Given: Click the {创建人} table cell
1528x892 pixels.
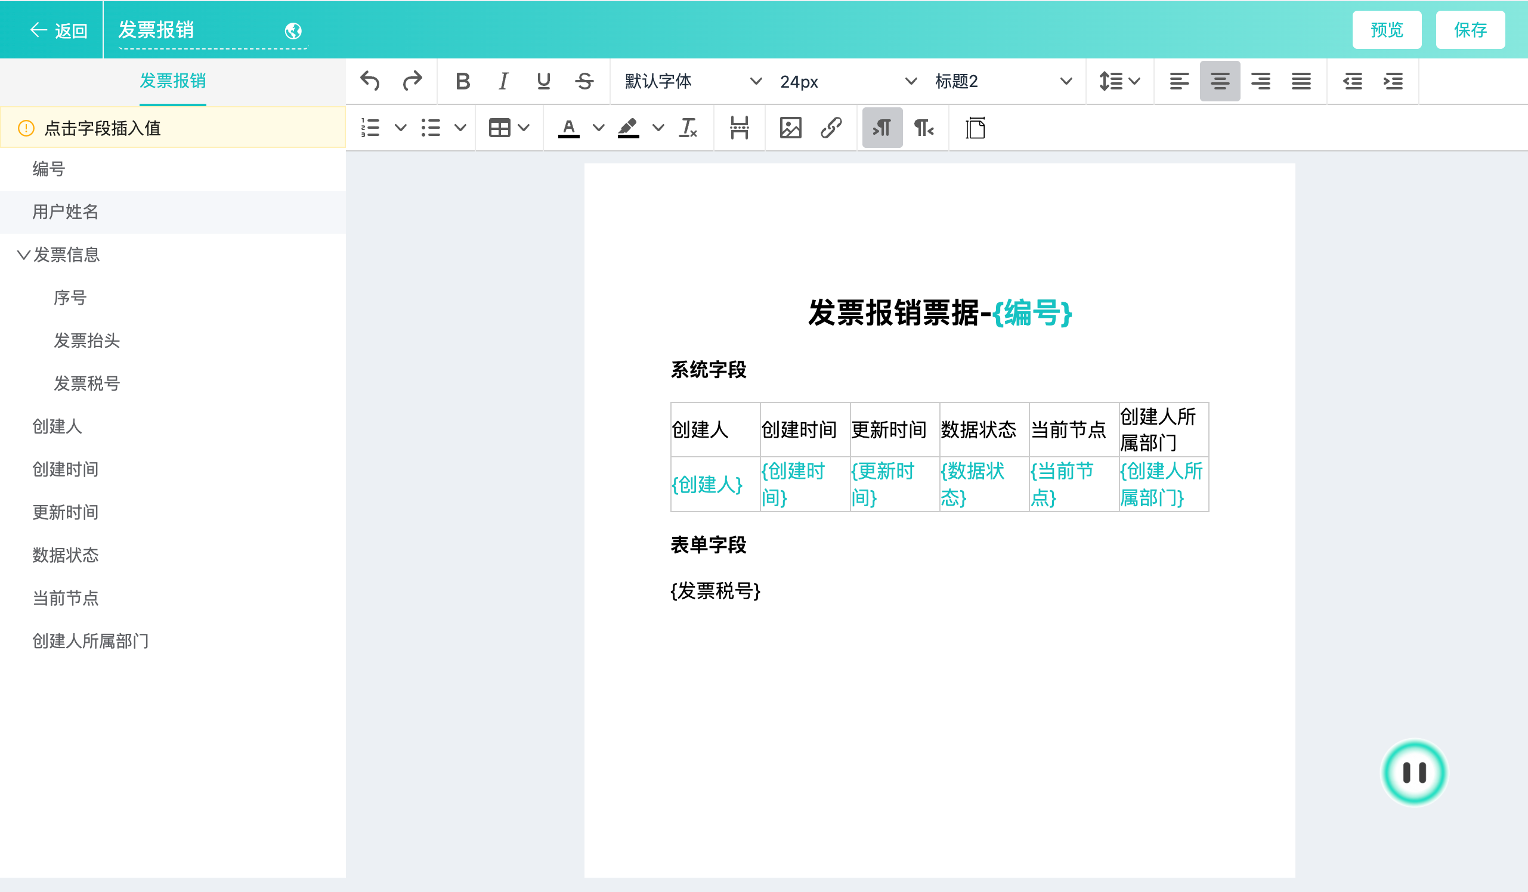Looking at the screenshot, I should 716,485.
